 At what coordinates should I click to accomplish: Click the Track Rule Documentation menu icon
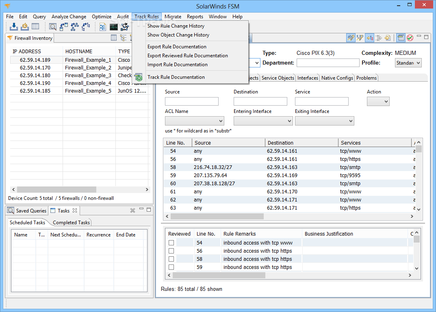[x=138, y=77]
